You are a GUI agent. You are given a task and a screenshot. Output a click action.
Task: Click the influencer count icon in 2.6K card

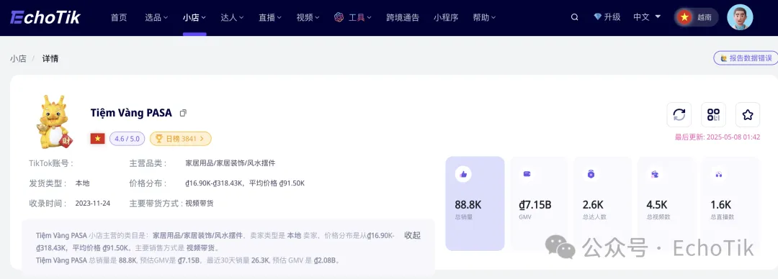pyautogui.click(x=591, y=174)
